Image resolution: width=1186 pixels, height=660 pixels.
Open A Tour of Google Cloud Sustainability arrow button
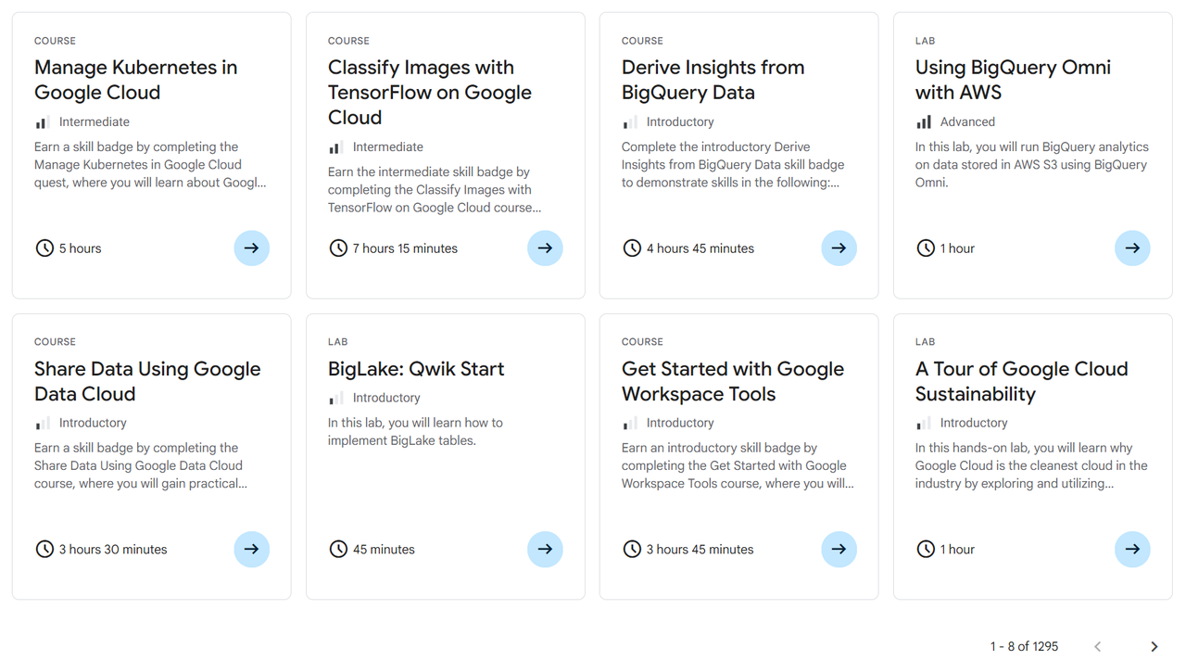tap(1132, 550)
